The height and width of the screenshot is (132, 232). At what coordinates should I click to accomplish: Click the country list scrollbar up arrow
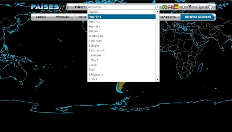coord(157,12)
